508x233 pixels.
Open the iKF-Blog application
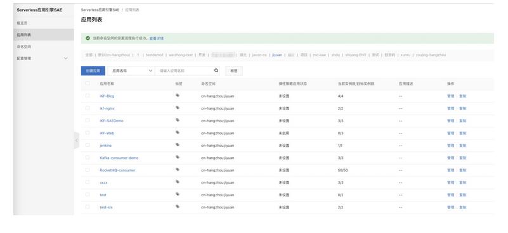107,96
